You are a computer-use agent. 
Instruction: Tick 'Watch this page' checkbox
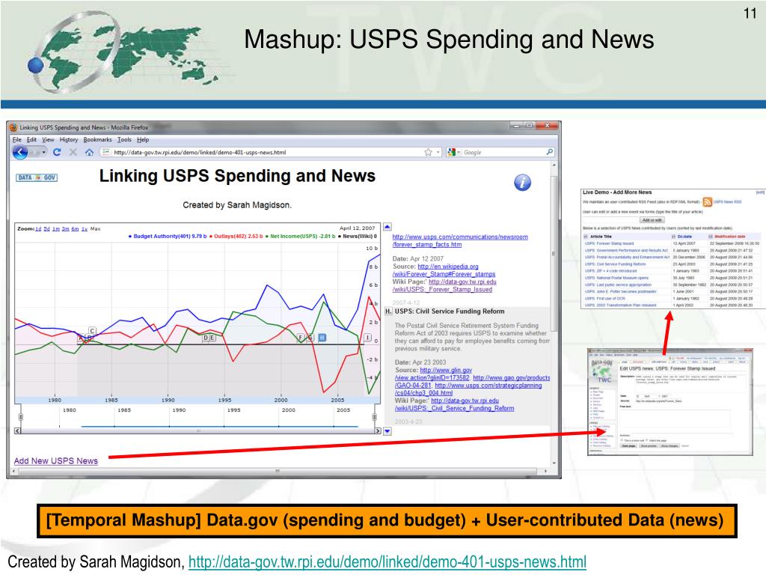(x=647, y=440)
